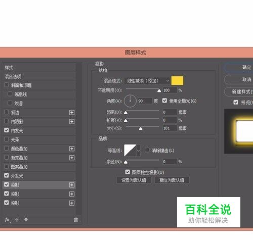The width and height of the screenshot is (253, 240).
Task: Click the fx add-style icon at the bottom
Action: (8, 220)
